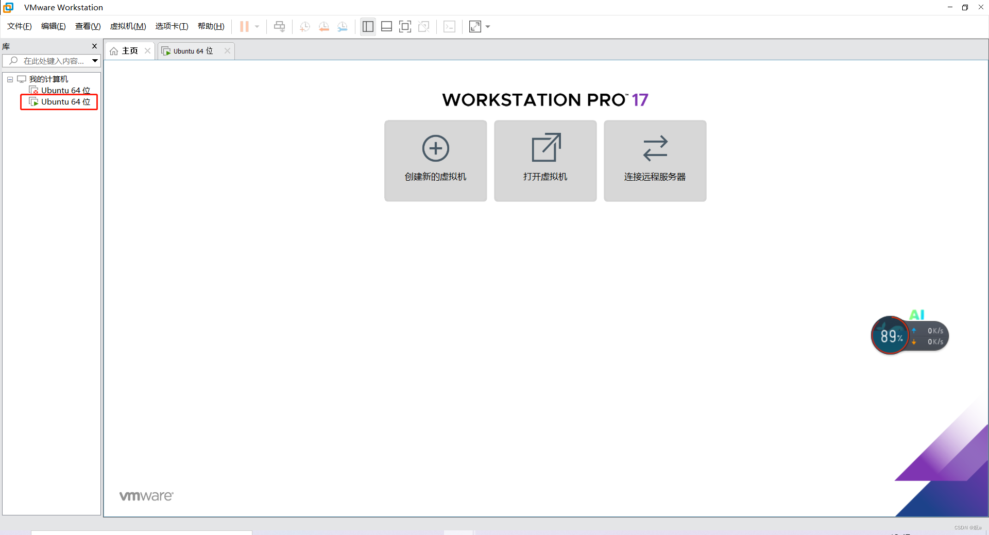Close the 主页 tab
This screenshot has width=989, height=535.
click(147, 50)
